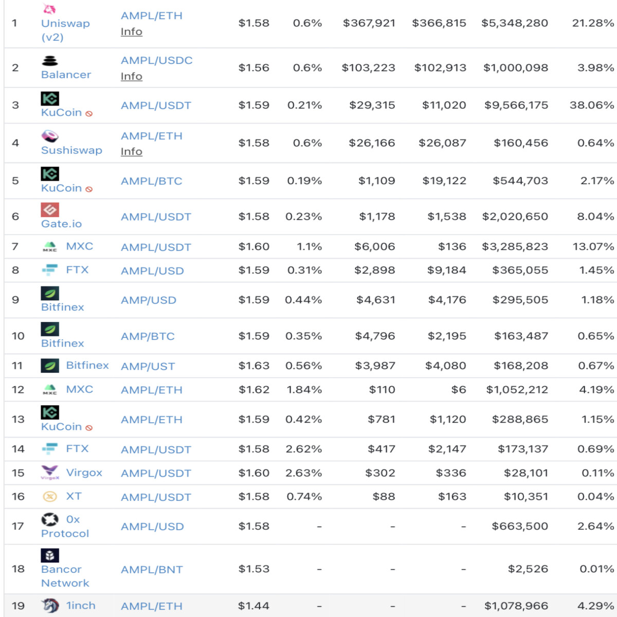Click the red warning icon beside KuCoin row 3
Viewport: 617px width, 617px height.
coord(89,114)
